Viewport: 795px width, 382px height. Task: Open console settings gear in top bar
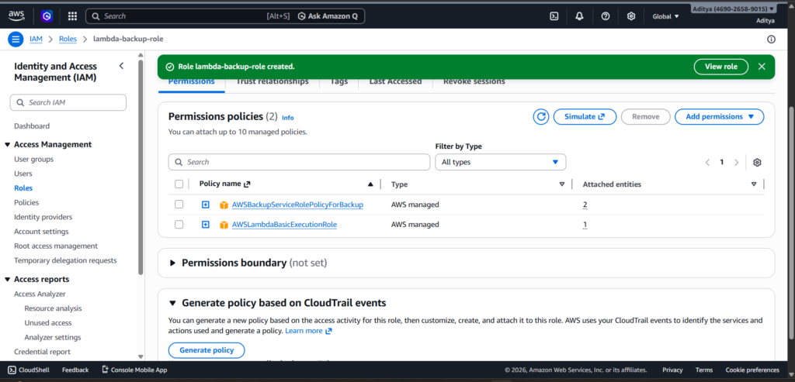[x=631, y=15]
